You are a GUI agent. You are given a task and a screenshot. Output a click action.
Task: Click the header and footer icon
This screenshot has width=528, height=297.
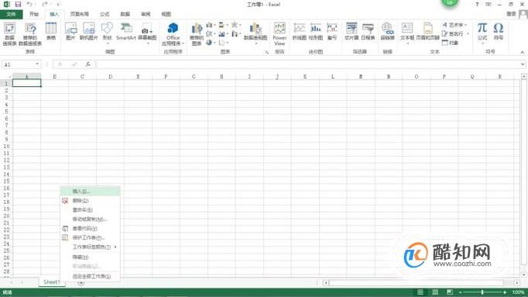(x=428, y=31)
